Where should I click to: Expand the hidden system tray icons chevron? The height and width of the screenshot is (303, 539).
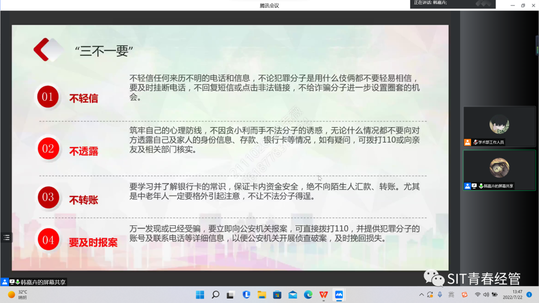coord(422,295)
